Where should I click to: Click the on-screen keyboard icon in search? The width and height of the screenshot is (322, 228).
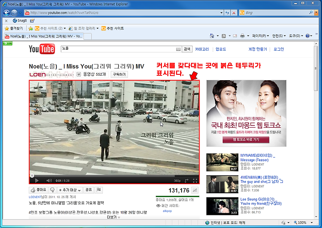(178, 49)
